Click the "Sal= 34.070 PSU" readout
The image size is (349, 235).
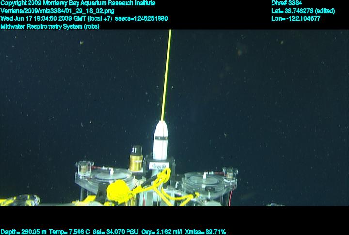click(x=115, y=232)
